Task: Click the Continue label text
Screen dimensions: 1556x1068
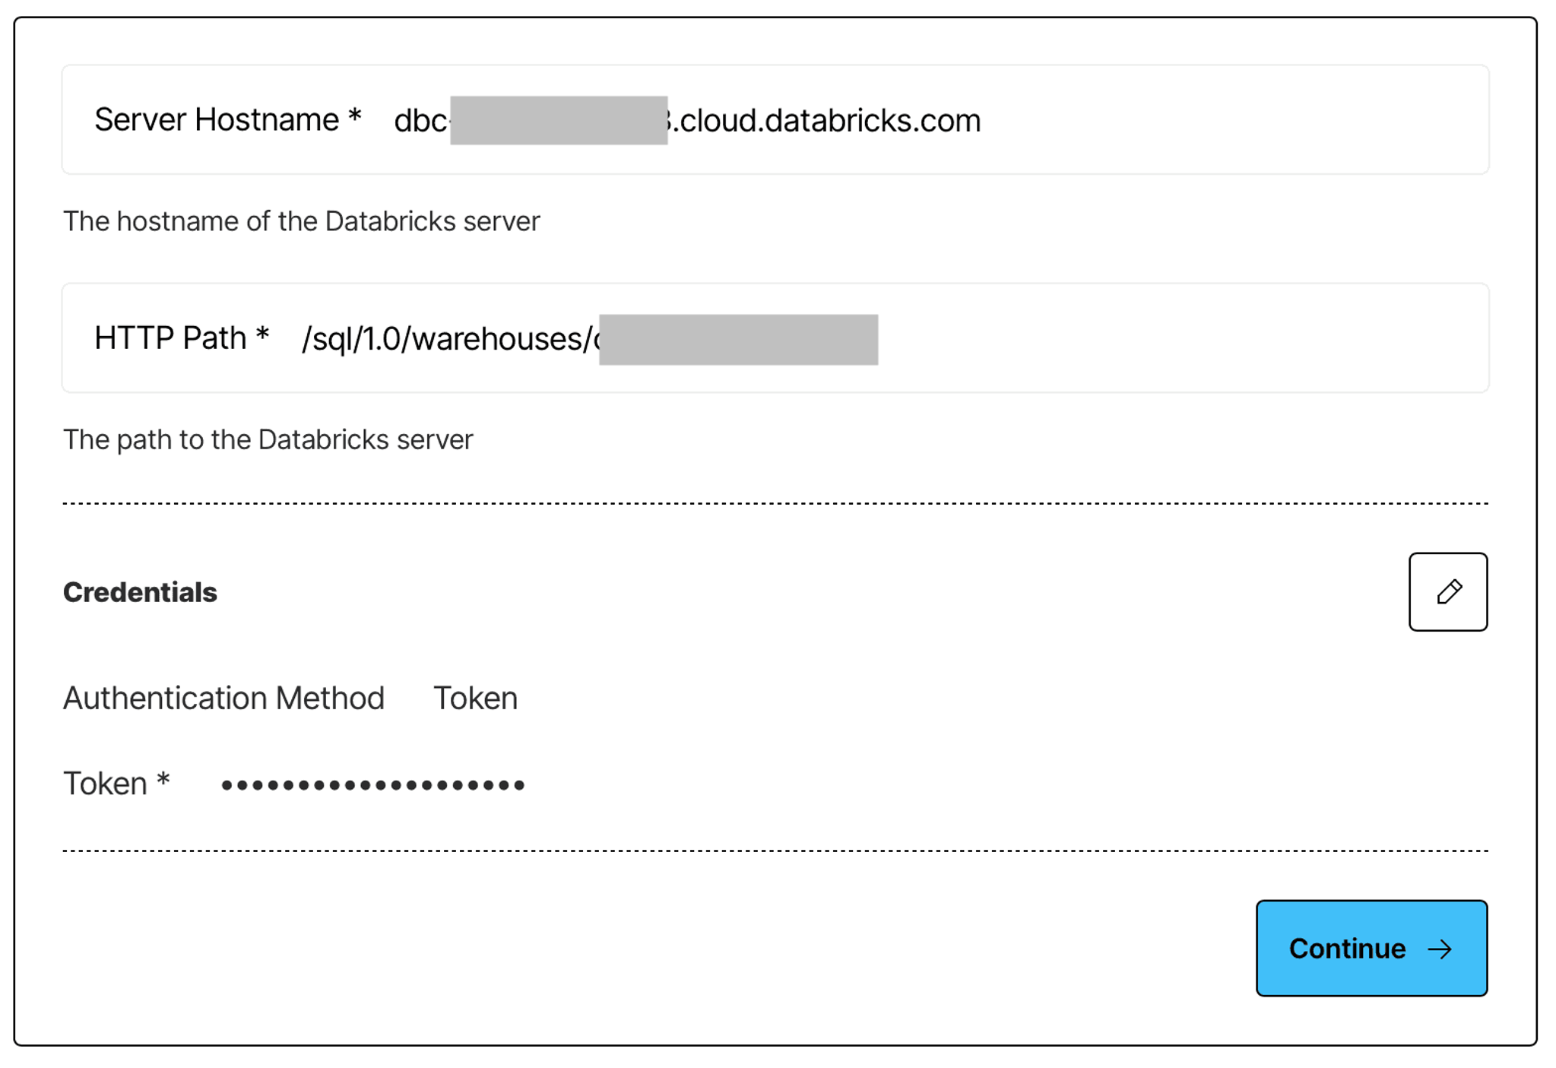Action: [1347, 949]
